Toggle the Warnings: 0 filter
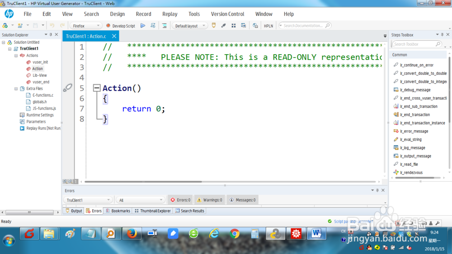This screenshot has width=452, height=254. [210, 200]
